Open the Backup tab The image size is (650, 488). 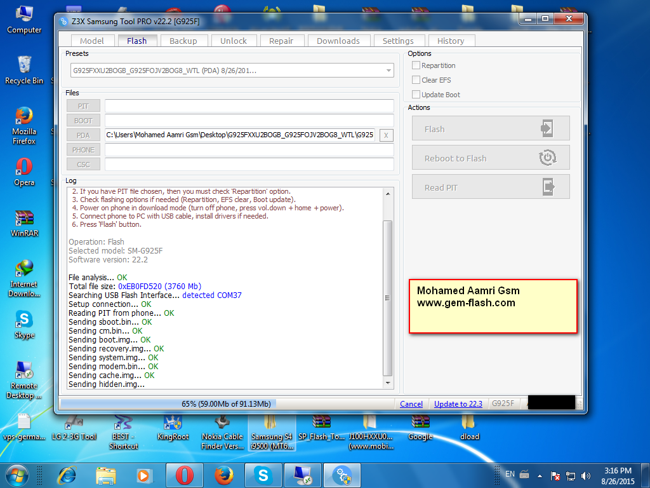click(183, 41)
